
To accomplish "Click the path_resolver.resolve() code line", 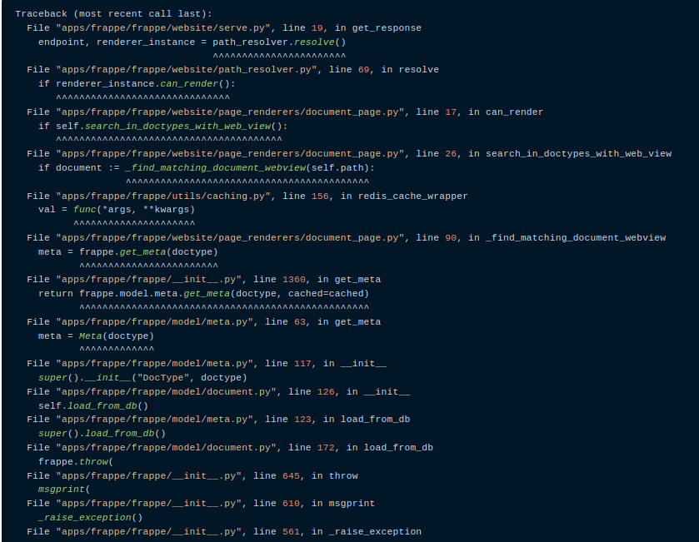I will [x=192, y=42].
